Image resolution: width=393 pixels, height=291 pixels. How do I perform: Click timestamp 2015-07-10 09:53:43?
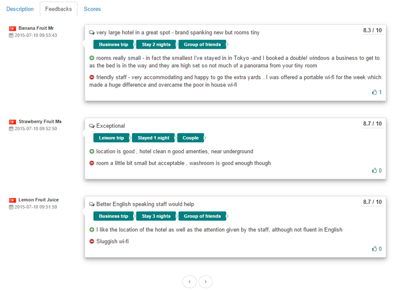point(36,35)
